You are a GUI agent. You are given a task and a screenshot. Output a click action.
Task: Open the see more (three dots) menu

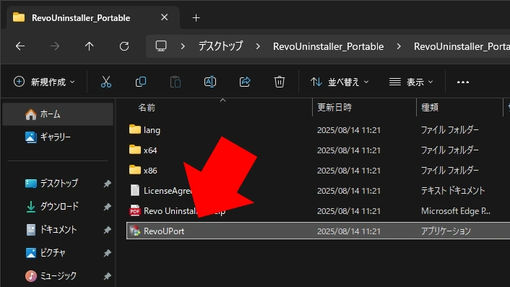463,82
